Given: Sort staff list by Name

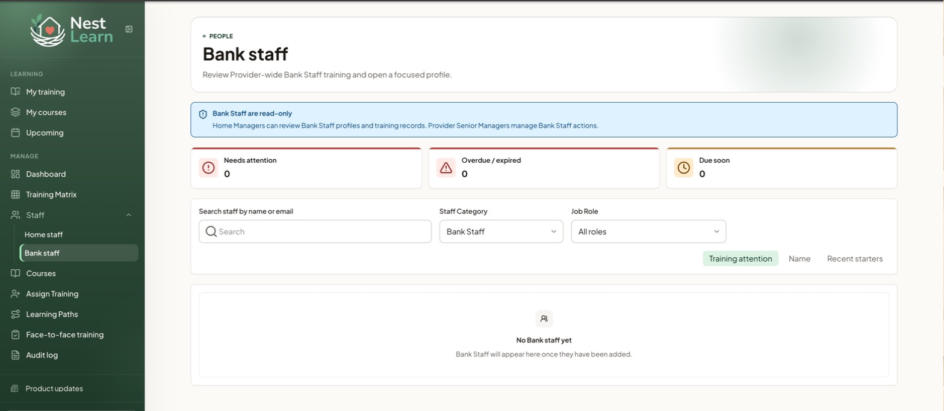Looking at the screenshot, I should (800, 258).
